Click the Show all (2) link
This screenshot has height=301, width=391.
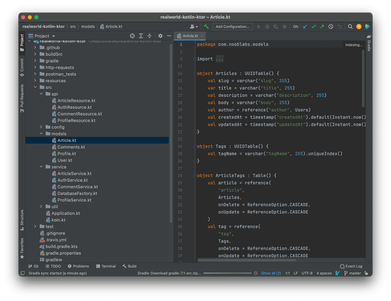pos(271,273)
